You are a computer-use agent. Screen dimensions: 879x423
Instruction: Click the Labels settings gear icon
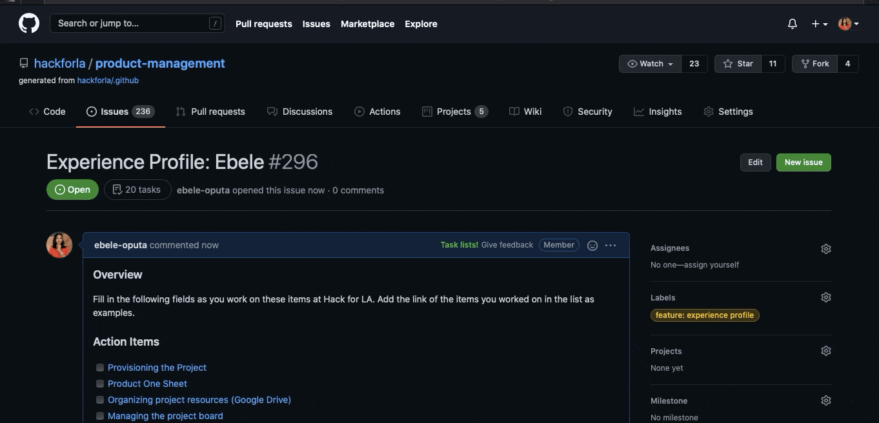(826, 297)
